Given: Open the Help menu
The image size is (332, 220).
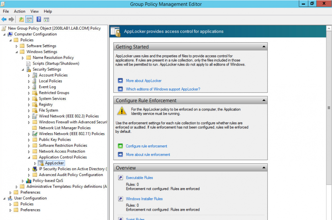Looking at the screenshot, I should pyautogui.click(x=48, y=11).
